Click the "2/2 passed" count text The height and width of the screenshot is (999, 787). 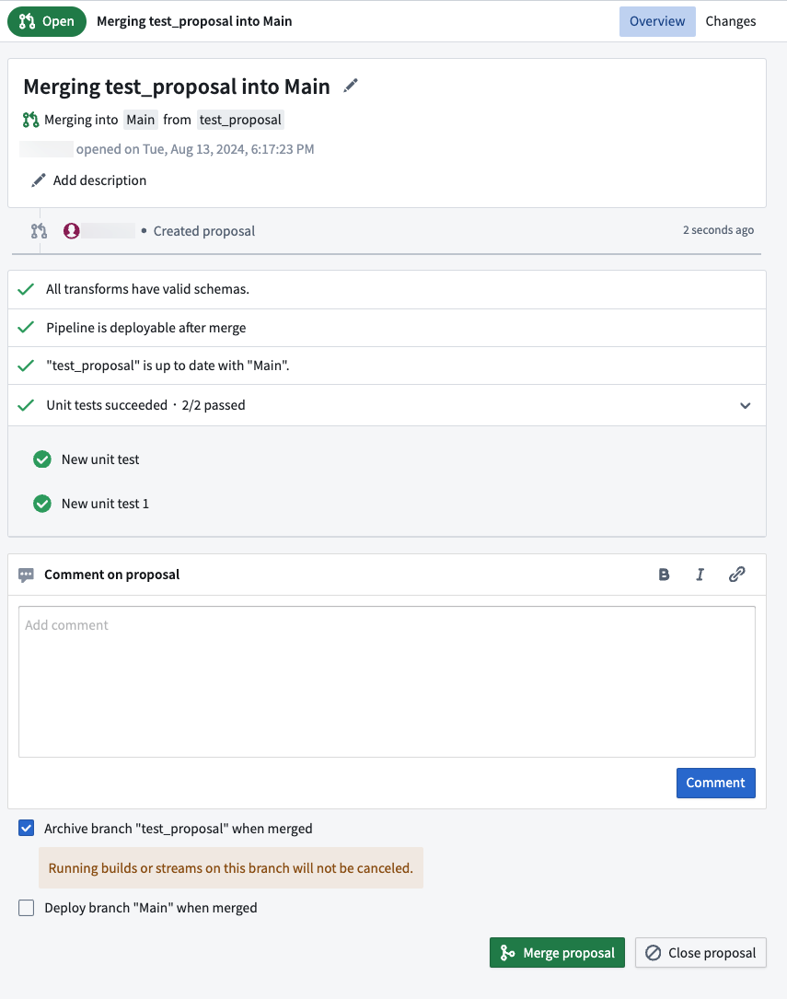(x=214, y=405)
